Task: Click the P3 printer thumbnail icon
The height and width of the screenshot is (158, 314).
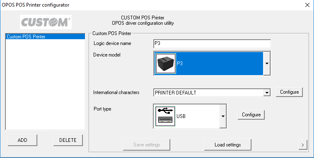Action: click(165, 64)
